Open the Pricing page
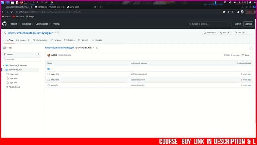The width and height of the screenshot is (257, 145). click(x=56, y=24)
